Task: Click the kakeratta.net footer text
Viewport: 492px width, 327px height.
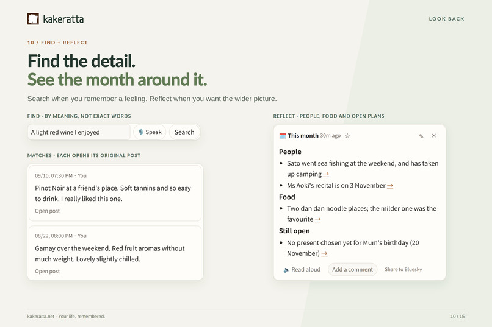Action: click(66, 317)
